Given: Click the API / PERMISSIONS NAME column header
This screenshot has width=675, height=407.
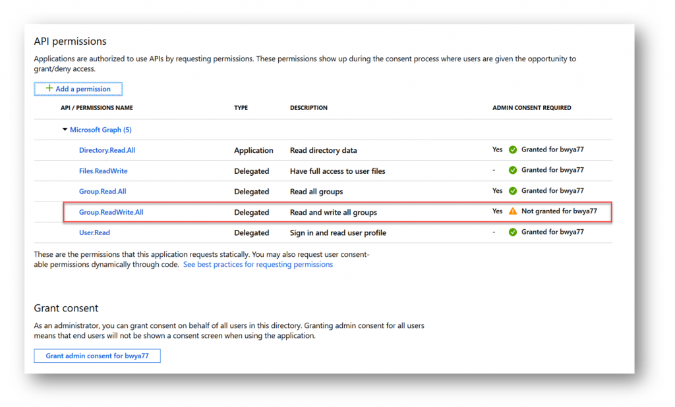Looking at the screenshot, I should point(97,108).
